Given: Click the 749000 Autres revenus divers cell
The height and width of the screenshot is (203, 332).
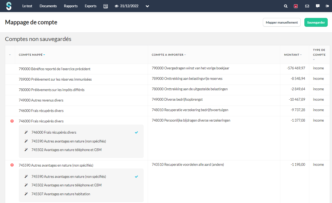Looking at the screenshot, I should click(x=41, y=100).
